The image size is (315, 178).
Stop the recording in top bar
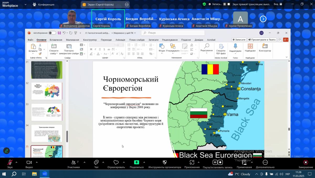click(229, 4)
